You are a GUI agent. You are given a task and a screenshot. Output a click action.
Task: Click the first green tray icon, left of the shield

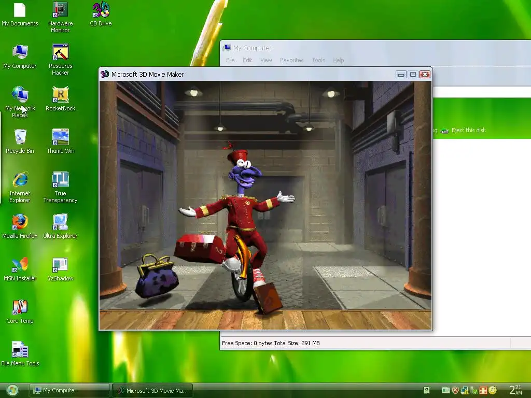pyautogui.click(x=445, y=391)
